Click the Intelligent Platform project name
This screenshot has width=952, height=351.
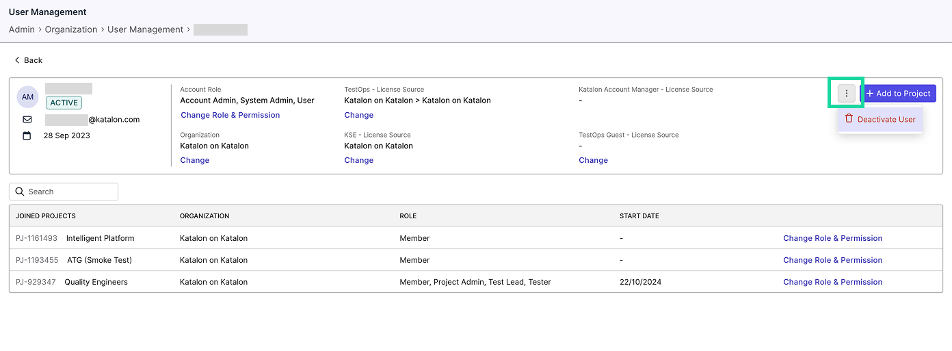click(x=101, y=238)
